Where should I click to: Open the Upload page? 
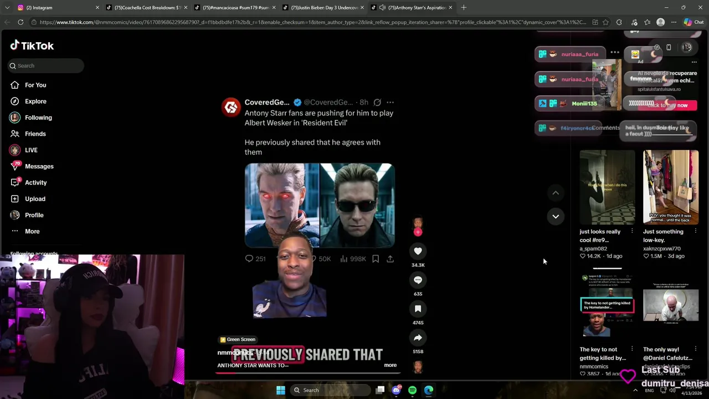tap(35, 198)
